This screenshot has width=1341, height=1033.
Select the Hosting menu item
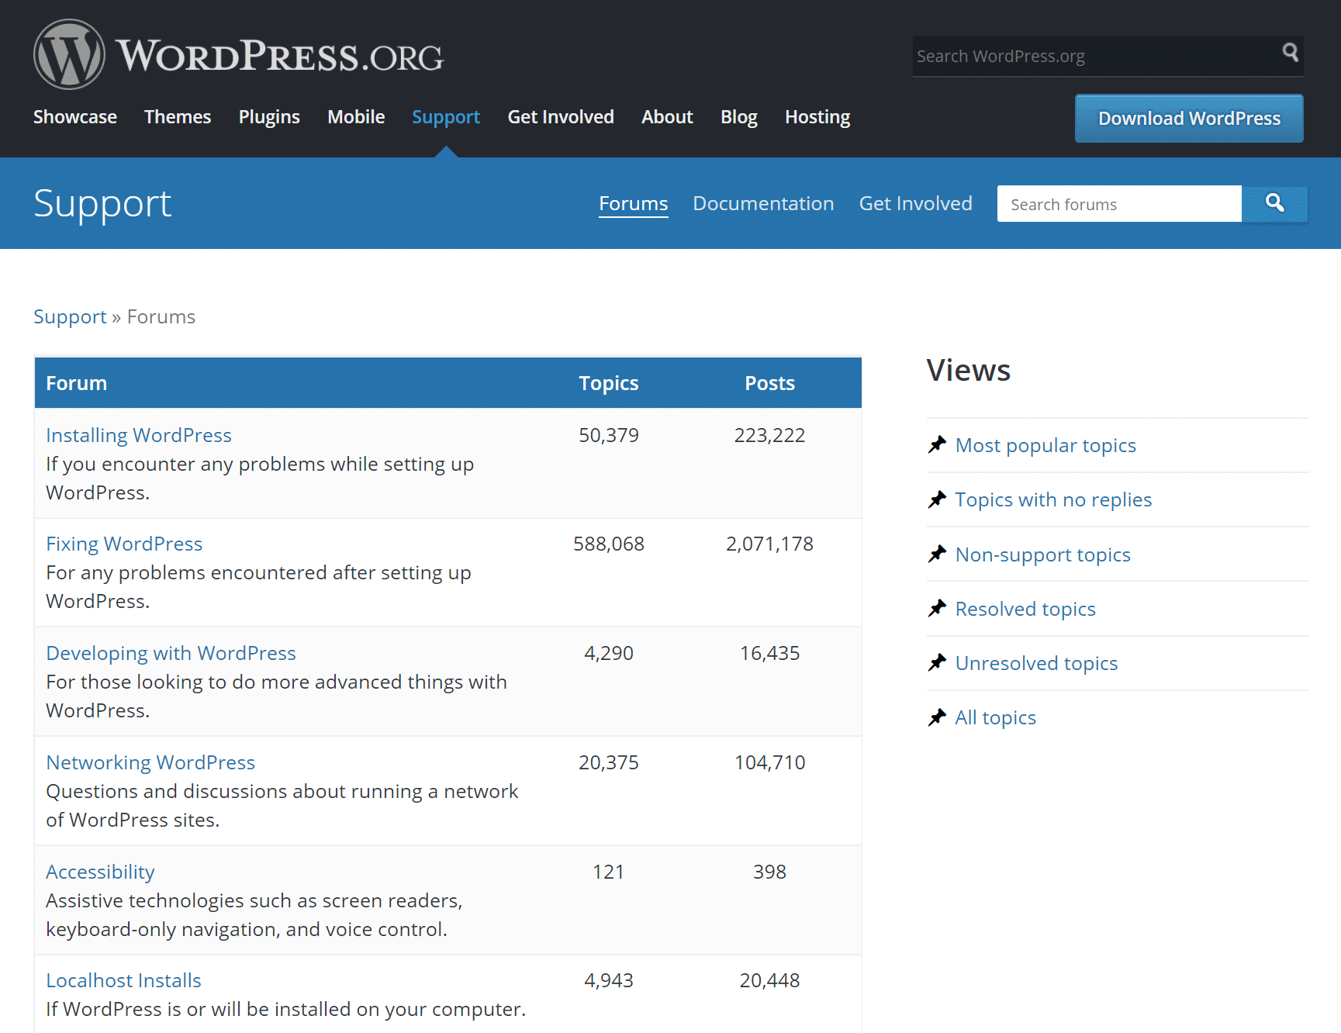tap(817, 117)
